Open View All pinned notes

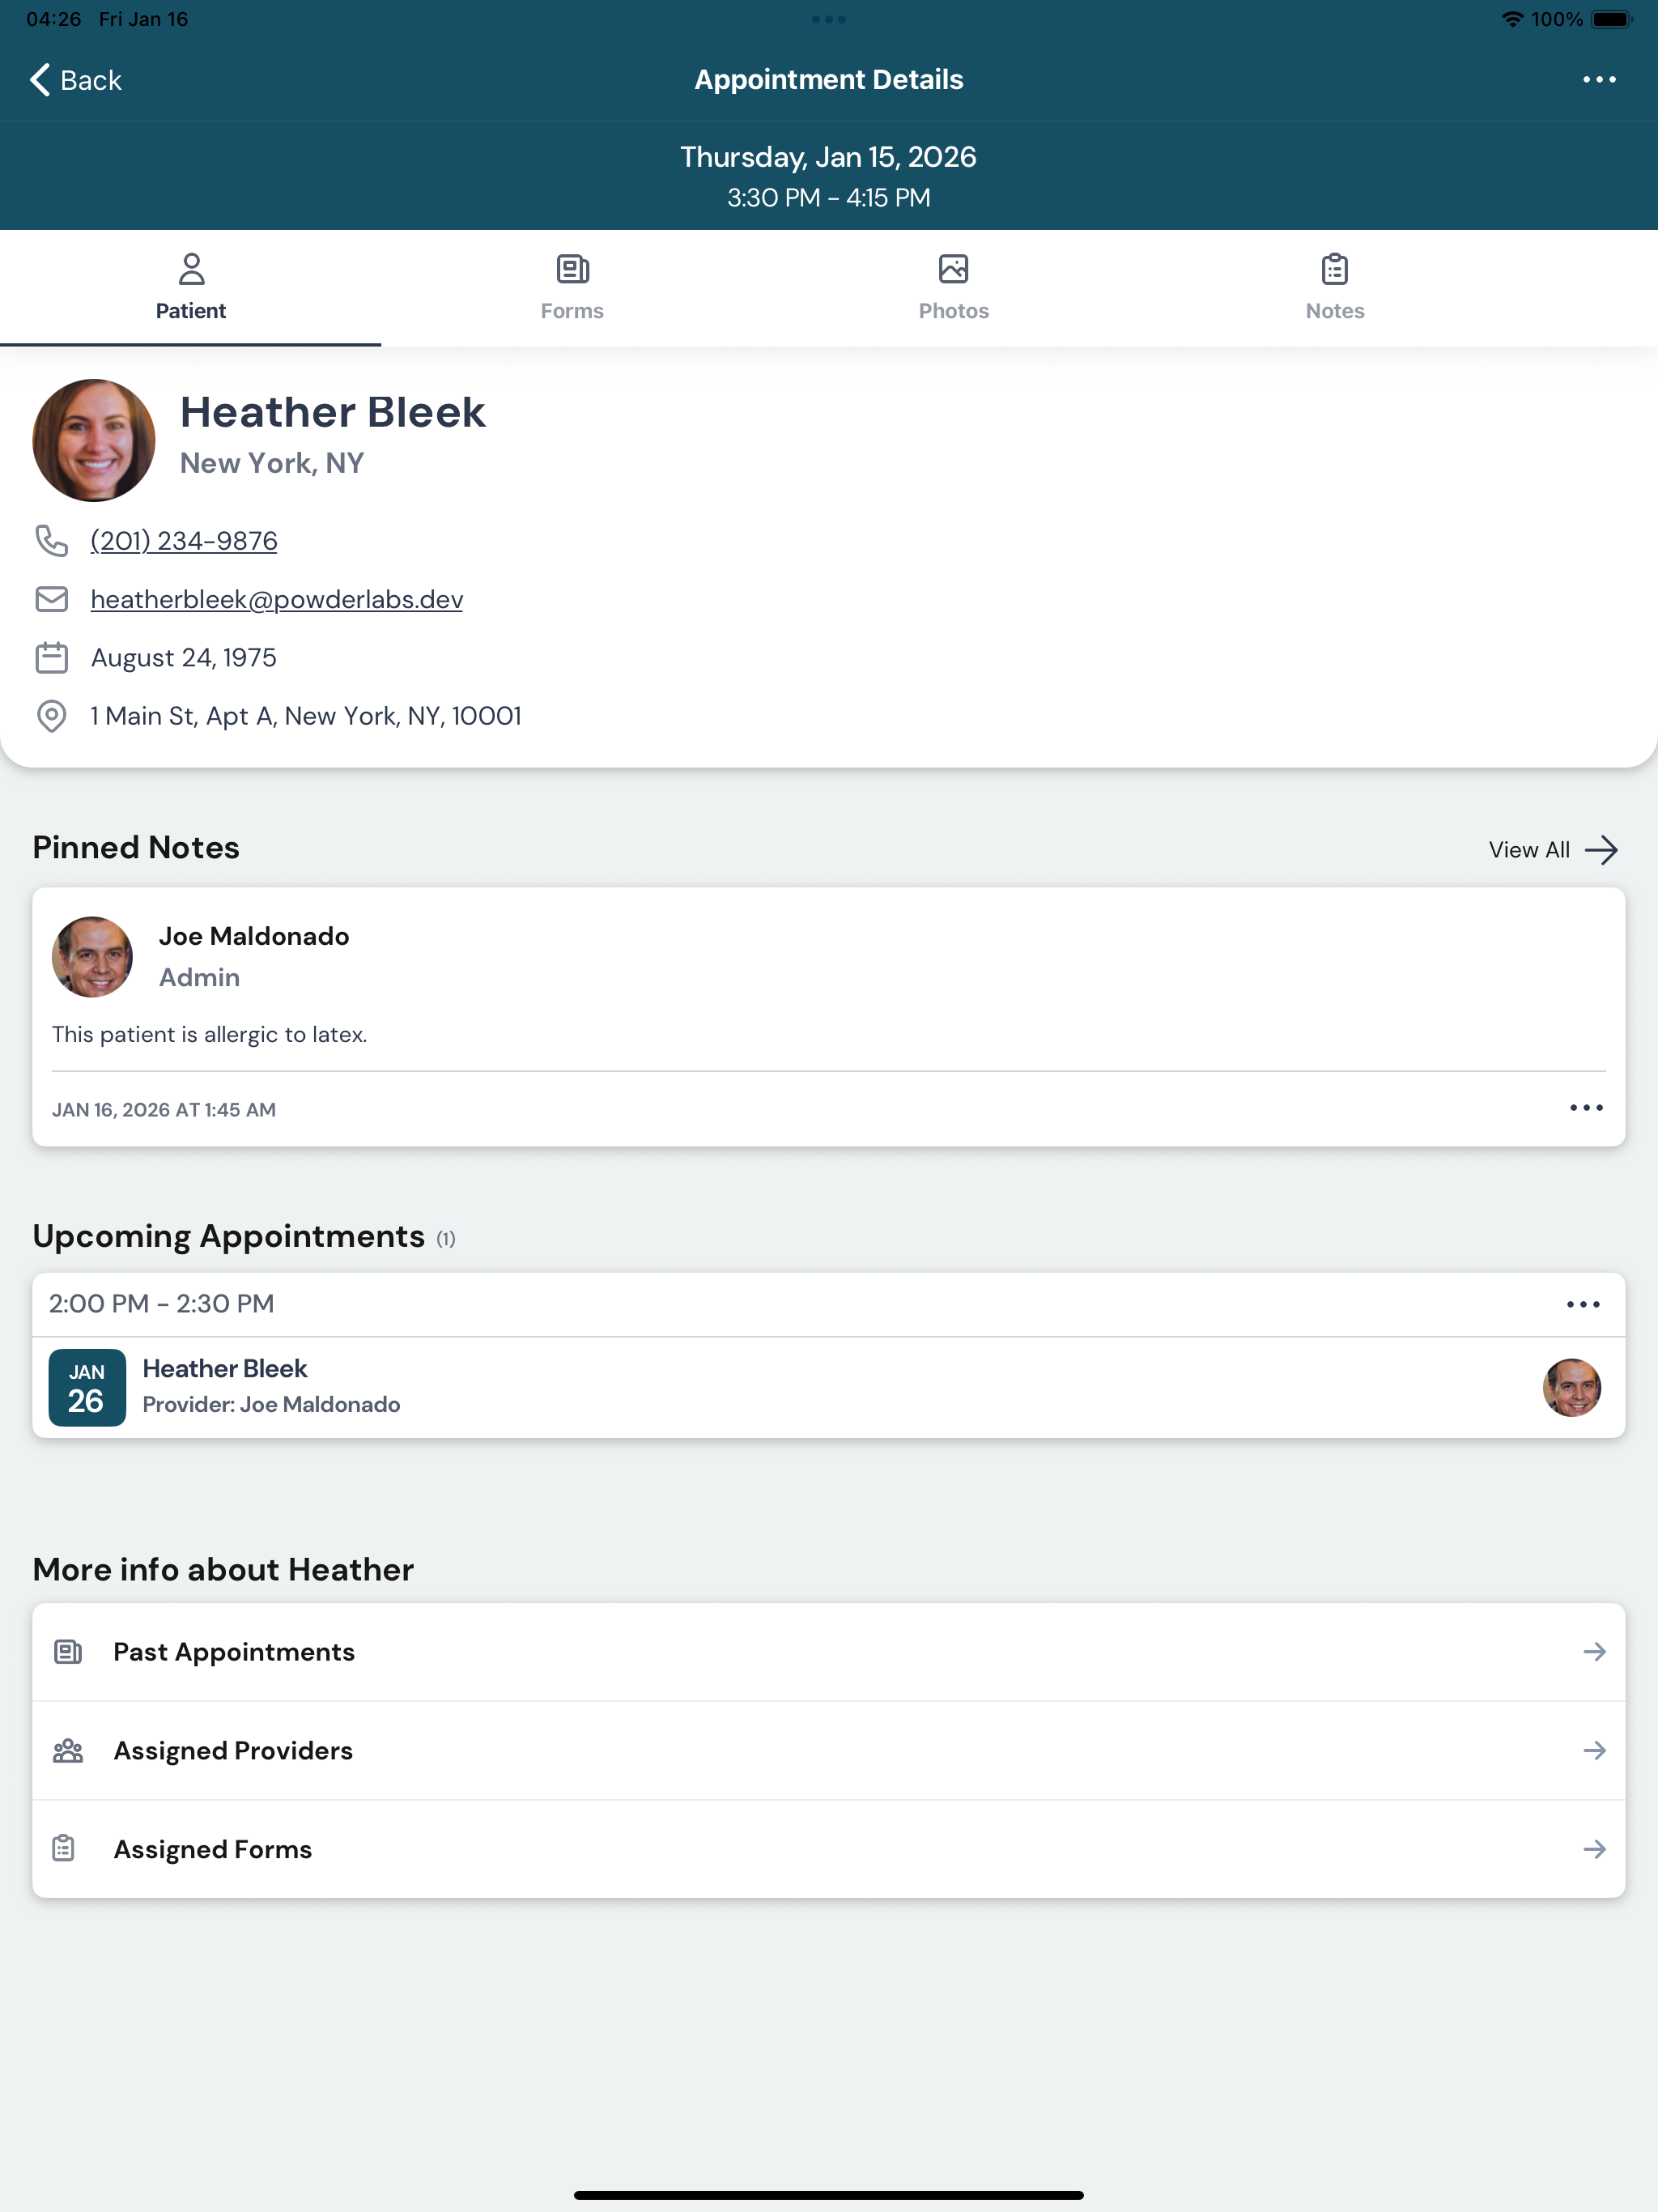[x=1553, y=850]
